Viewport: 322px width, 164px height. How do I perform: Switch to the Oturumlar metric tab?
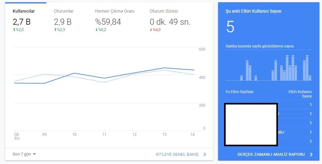tap(64, 21)
